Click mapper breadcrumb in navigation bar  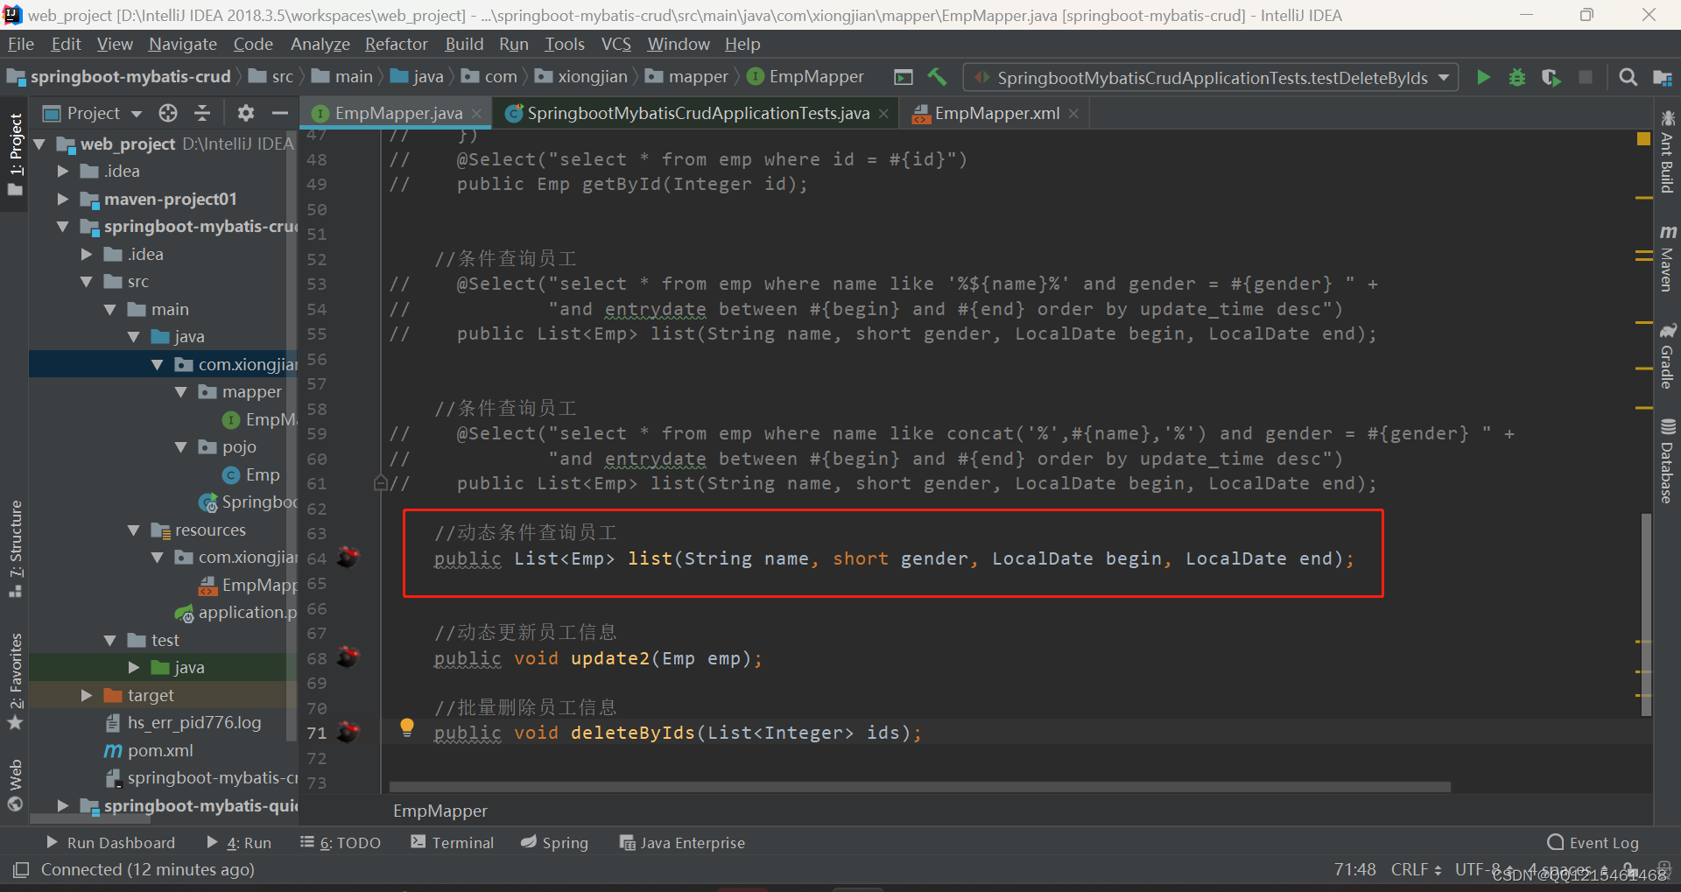tap(687, 77)
